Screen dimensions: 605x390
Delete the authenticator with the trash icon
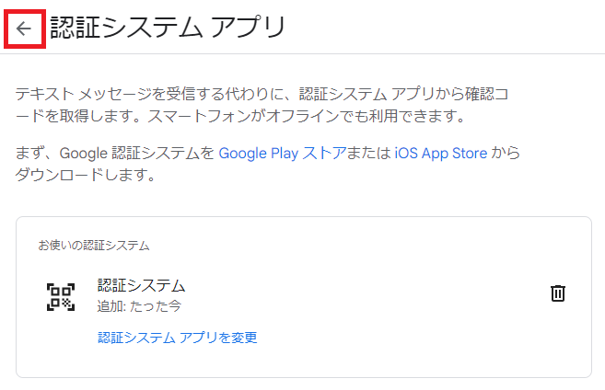tap(557, 293)
